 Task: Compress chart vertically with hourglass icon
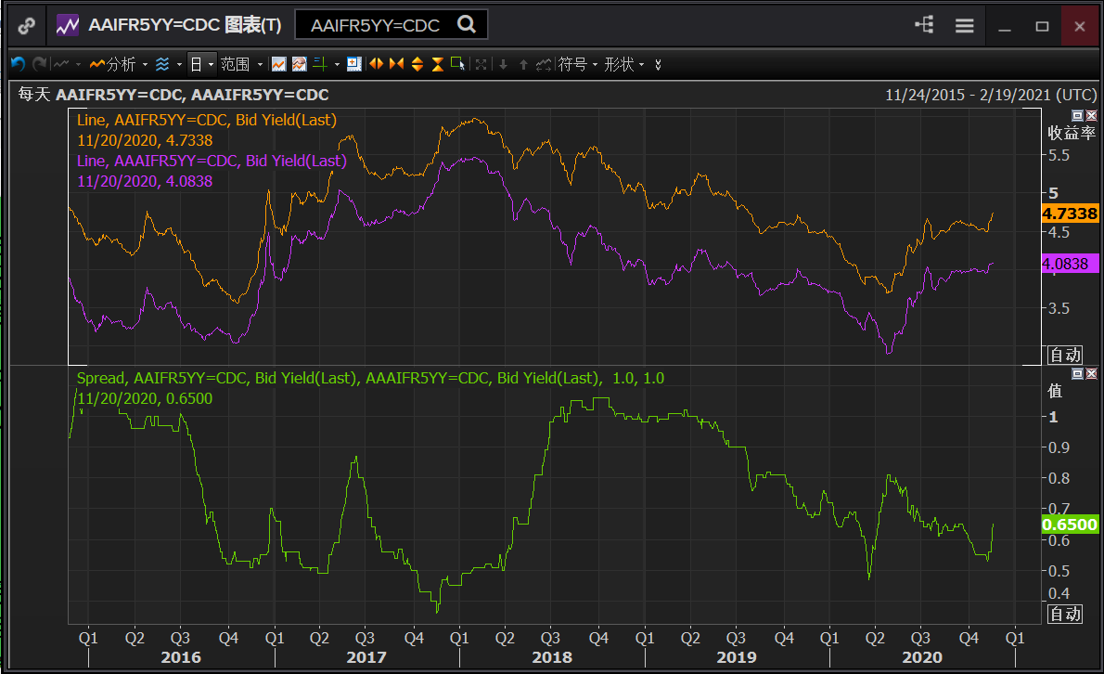coord(437,64)
